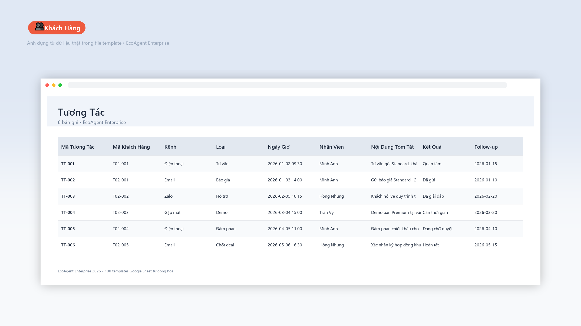Select the Kênh column header
The image size is (581, 326).
(x=170, y=147)
